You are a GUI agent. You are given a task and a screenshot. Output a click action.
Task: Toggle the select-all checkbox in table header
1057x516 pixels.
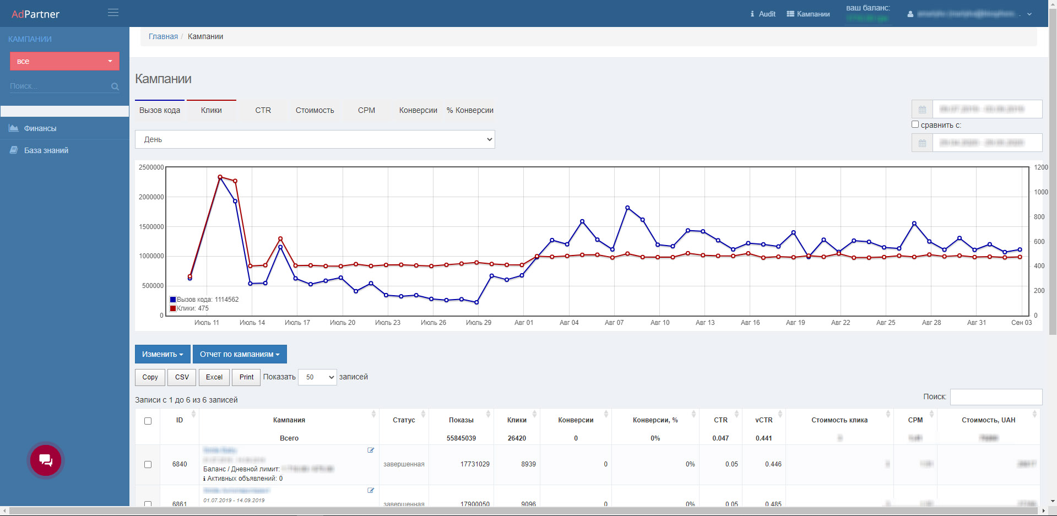click(148, 421)
